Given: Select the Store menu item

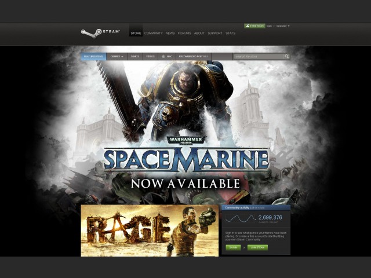Looking at the screenshot, I should [x=136, y=33].
